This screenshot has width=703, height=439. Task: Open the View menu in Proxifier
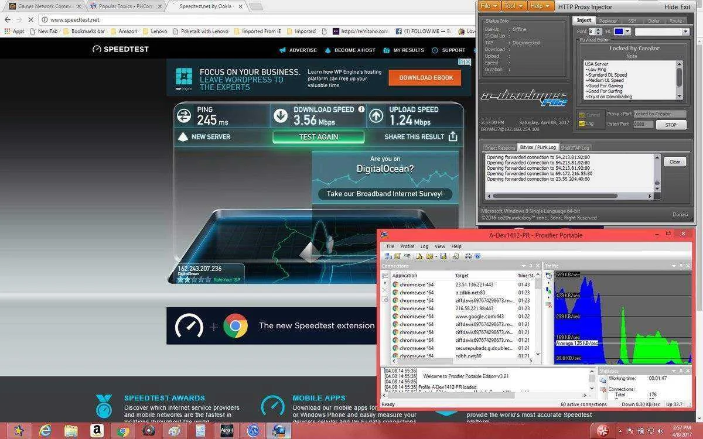tap(440, 246)
